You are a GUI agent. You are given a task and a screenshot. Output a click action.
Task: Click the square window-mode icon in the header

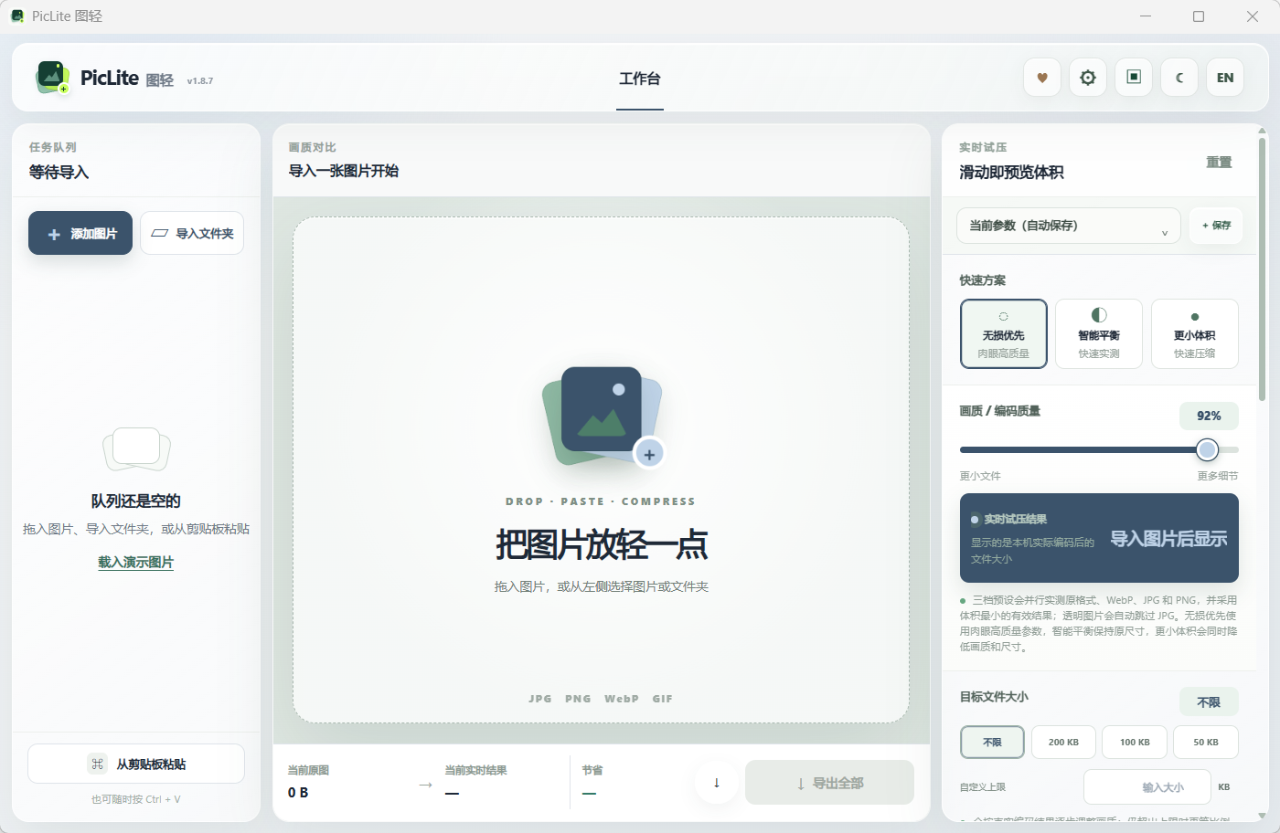pos(1134,78)
